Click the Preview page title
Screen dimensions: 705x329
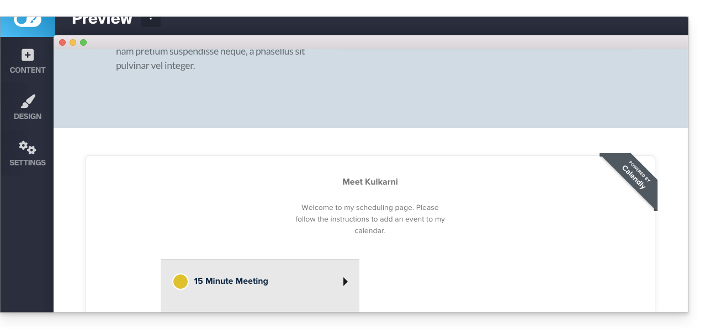pyautogui.click(x=102, y=20)
